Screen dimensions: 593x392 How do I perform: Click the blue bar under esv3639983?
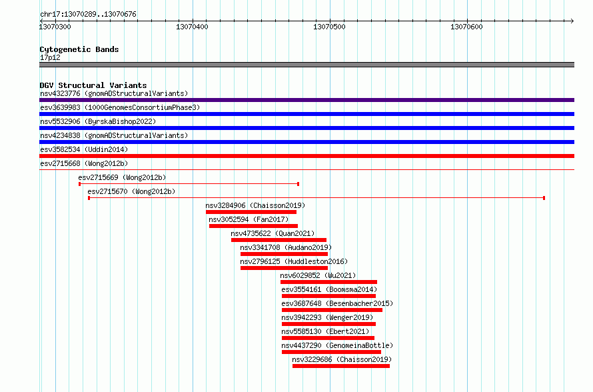tap(306, 114)
